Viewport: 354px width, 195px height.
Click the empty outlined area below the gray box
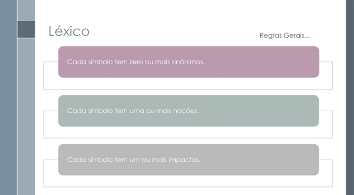pos(188,181)
